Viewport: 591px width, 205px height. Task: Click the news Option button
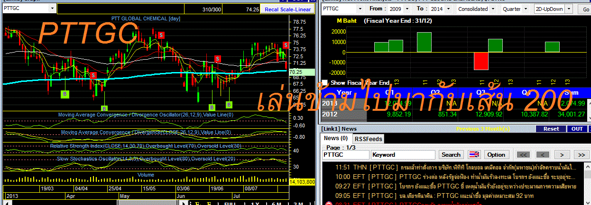(496, 155)
